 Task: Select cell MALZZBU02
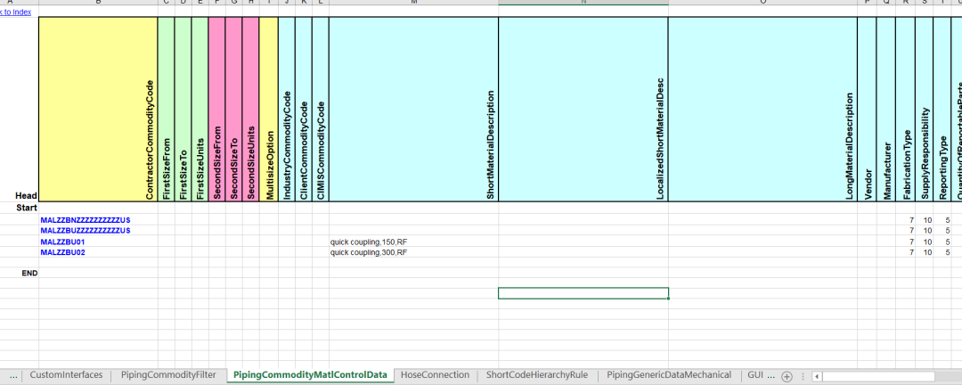tap(98, 251)
